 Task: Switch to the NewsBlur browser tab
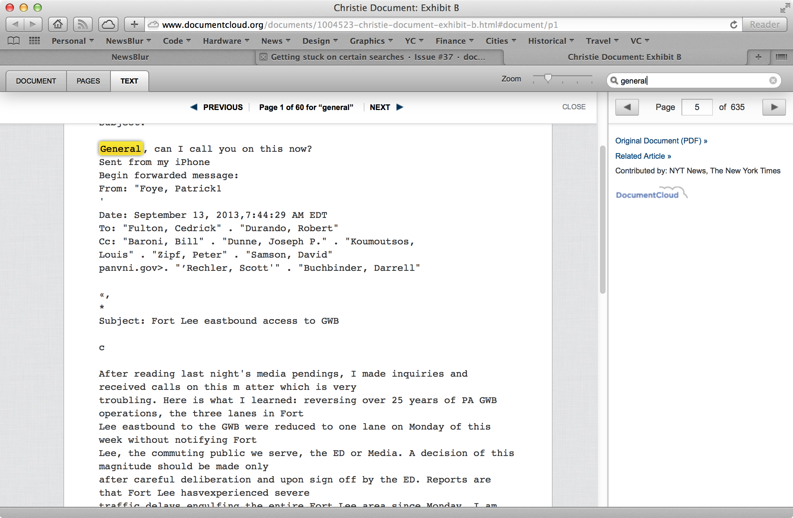coord(130,57)
